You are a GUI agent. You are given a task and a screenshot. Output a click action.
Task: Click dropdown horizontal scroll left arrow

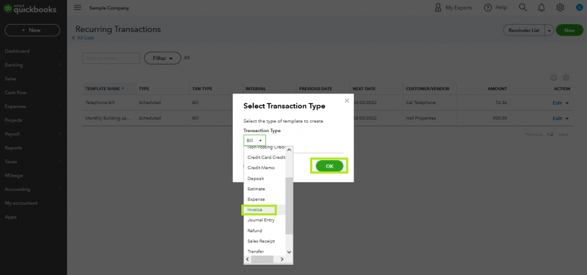(x=248, y=260)
